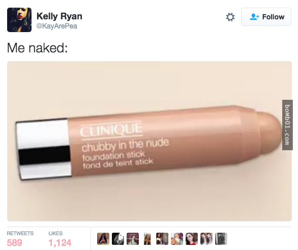Open the first liker avatar thumbnail
Screen dimensions: 298x250
point(103,239)
